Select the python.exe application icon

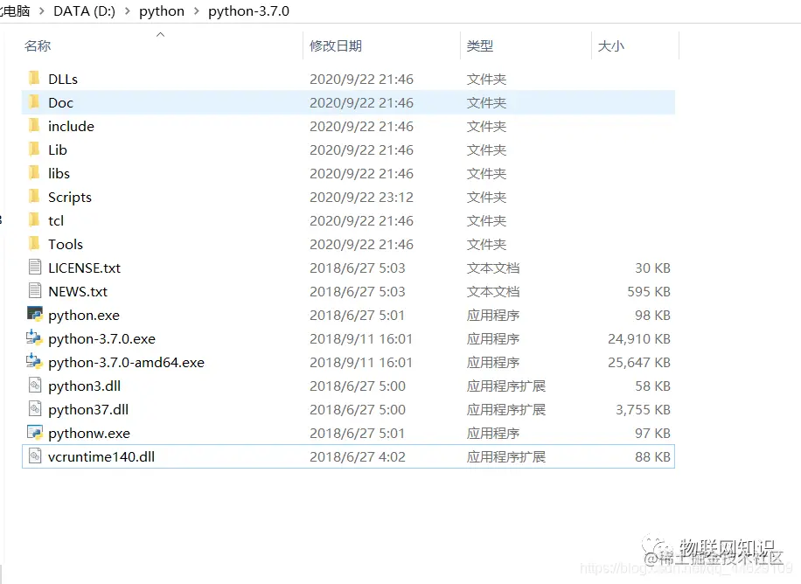point(35,314)
